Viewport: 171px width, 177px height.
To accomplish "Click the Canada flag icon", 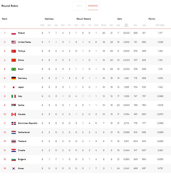I will pyautogui.click(x=14, y=114).
